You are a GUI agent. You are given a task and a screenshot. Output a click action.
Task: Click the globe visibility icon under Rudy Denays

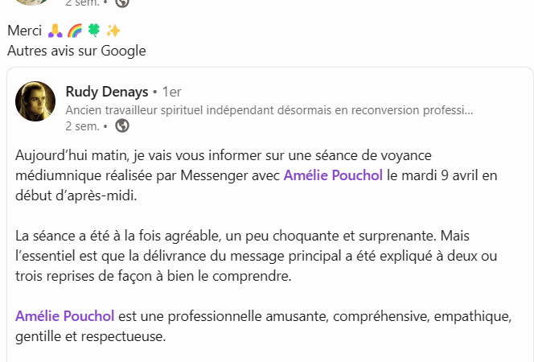(x=122, y=125)
